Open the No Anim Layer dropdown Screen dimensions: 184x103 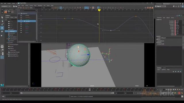click(x=153, y=93)
